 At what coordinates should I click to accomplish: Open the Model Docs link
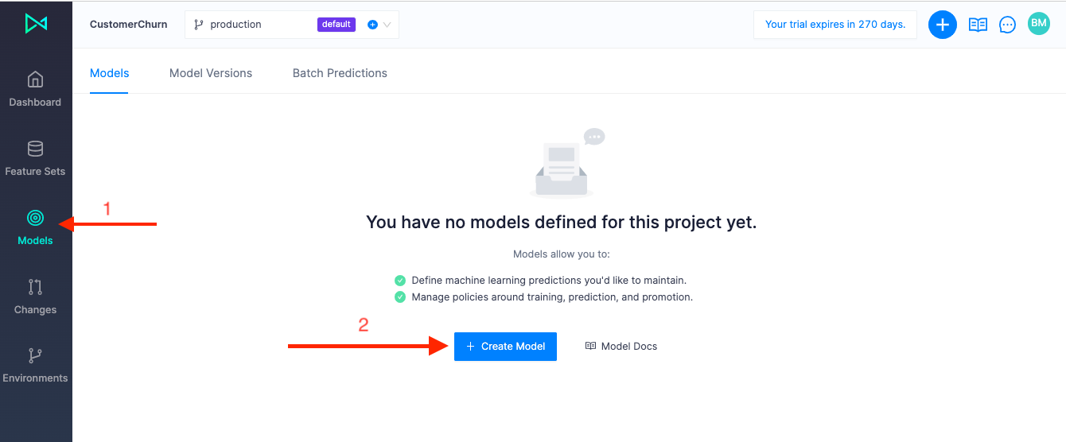click(621, 347)
